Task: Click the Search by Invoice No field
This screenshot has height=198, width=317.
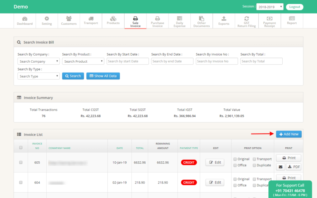Action: 217,61
